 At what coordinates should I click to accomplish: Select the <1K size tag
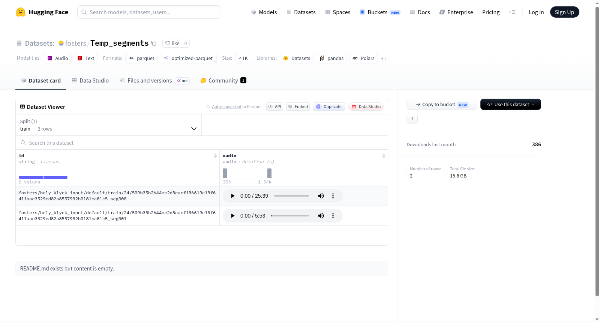coord(243,58)
